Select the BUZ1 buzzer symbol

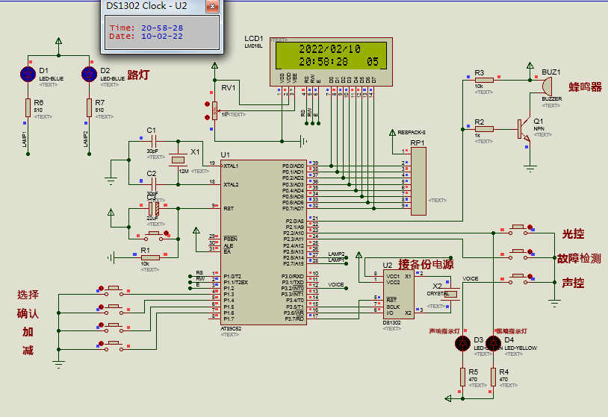click(547, 86)
